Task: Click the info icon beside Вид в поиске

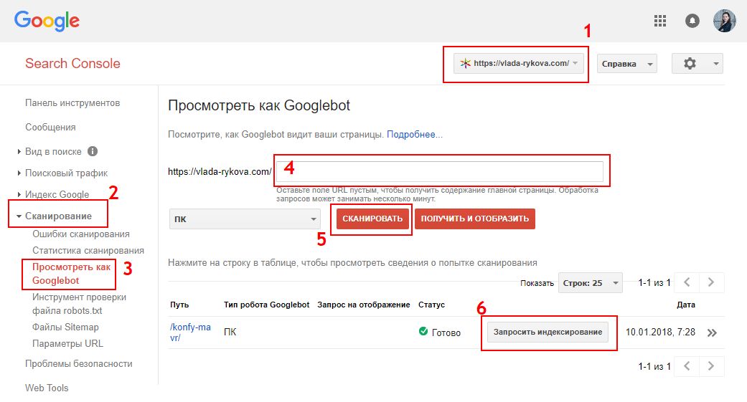Action: click(93, 151)
